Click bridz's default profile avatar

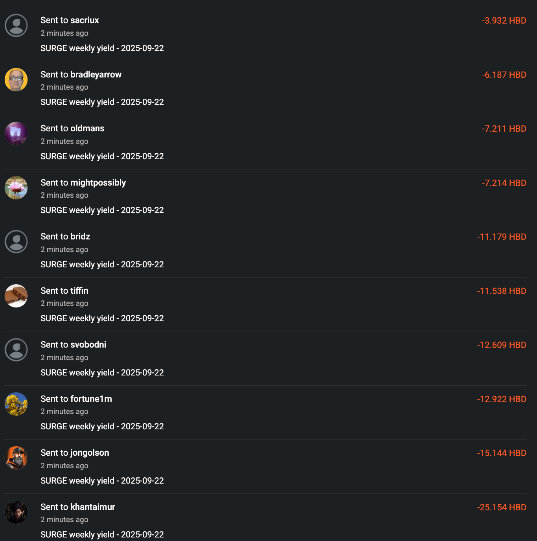point(16,242)
